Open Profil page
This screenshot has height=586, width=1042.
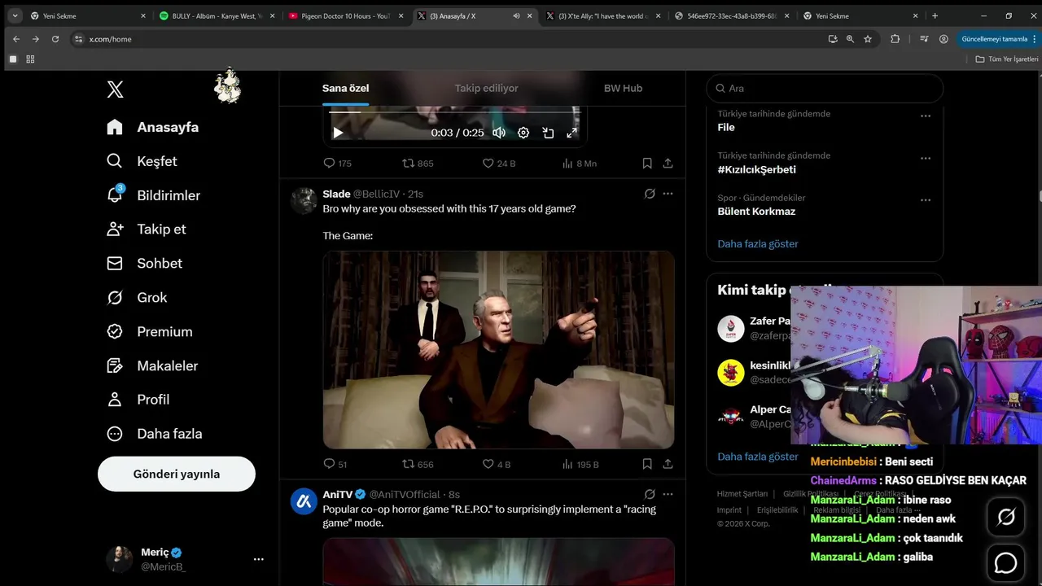pos(138,400)
